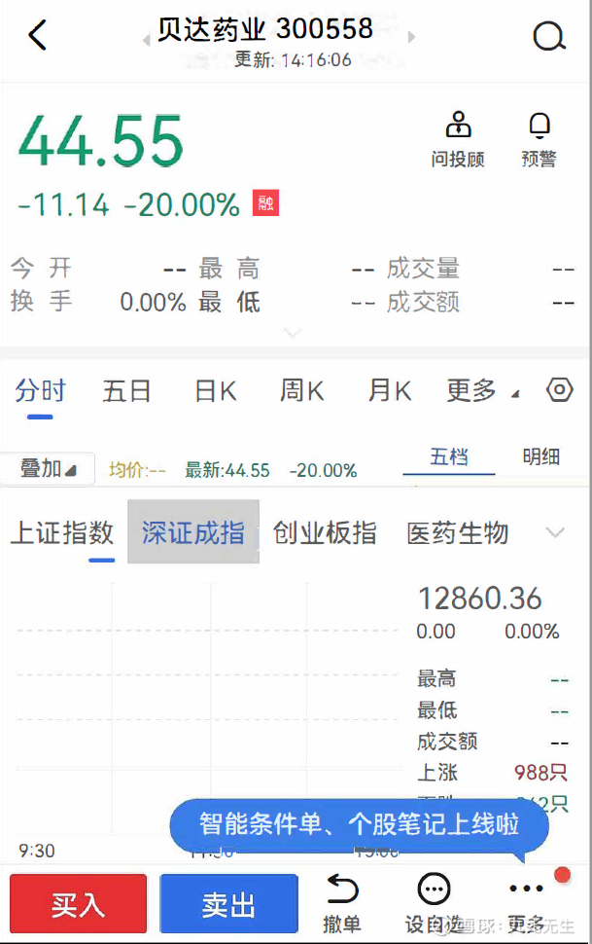Select the 创业板指 index tab
592x944 pixels.
(325, 532)
